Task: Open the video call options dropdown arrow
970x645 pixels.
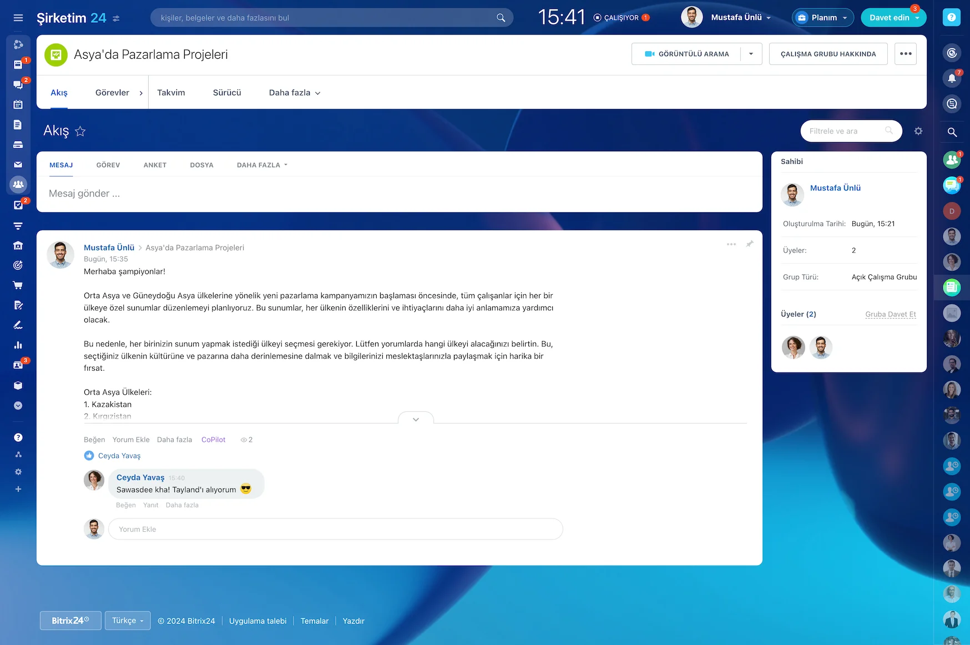Action: pyautogui.click(x=751, y=54)
